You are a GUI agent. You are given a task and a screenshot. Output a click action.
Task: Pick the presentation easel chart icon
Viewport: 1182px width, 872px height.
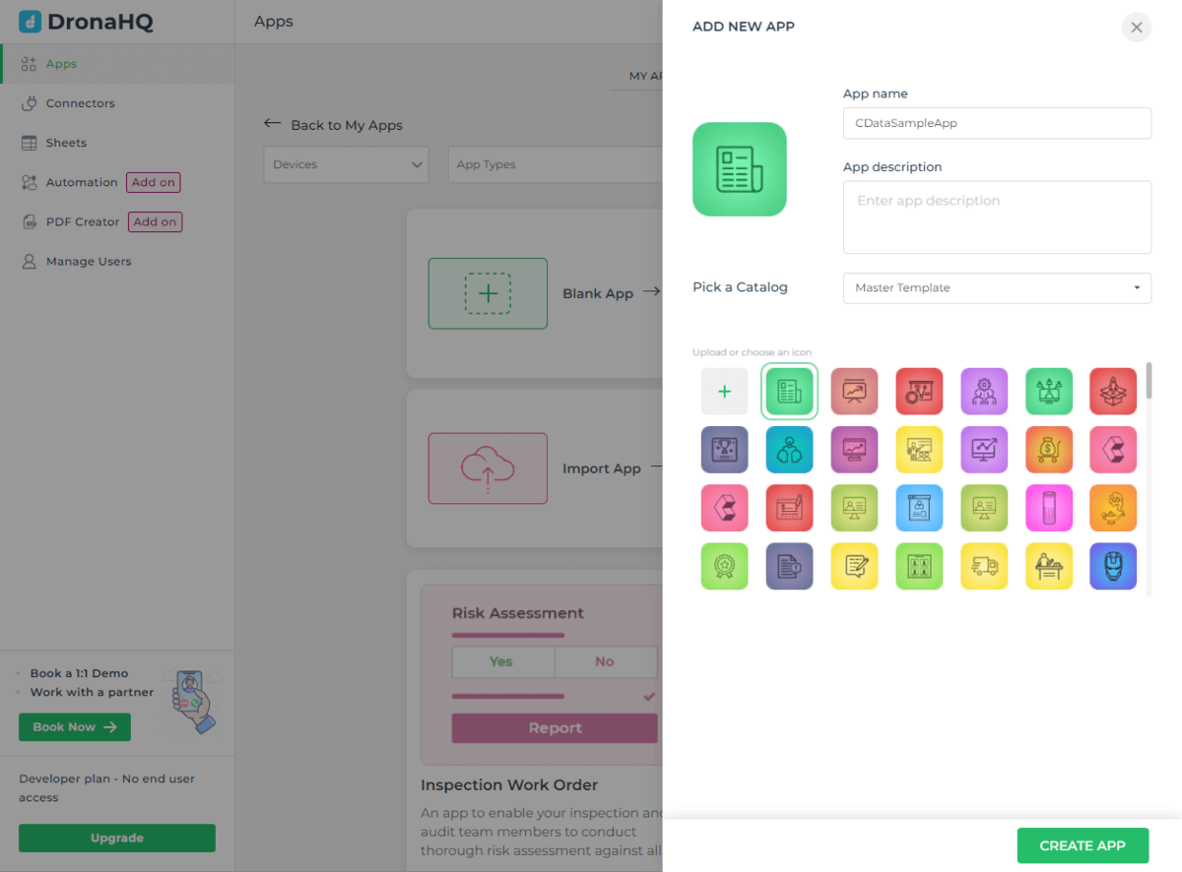(x=854, y=391)
